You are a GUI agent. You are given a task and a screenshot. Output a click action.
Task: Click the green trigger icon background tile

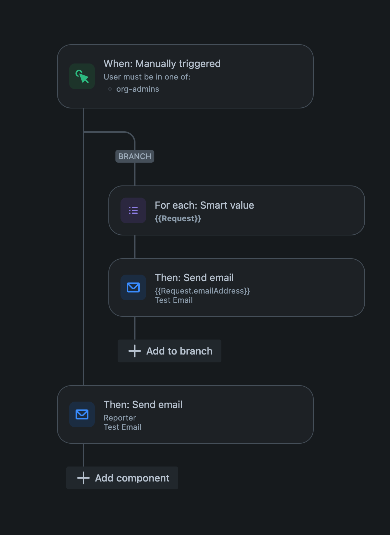(82, 76)
